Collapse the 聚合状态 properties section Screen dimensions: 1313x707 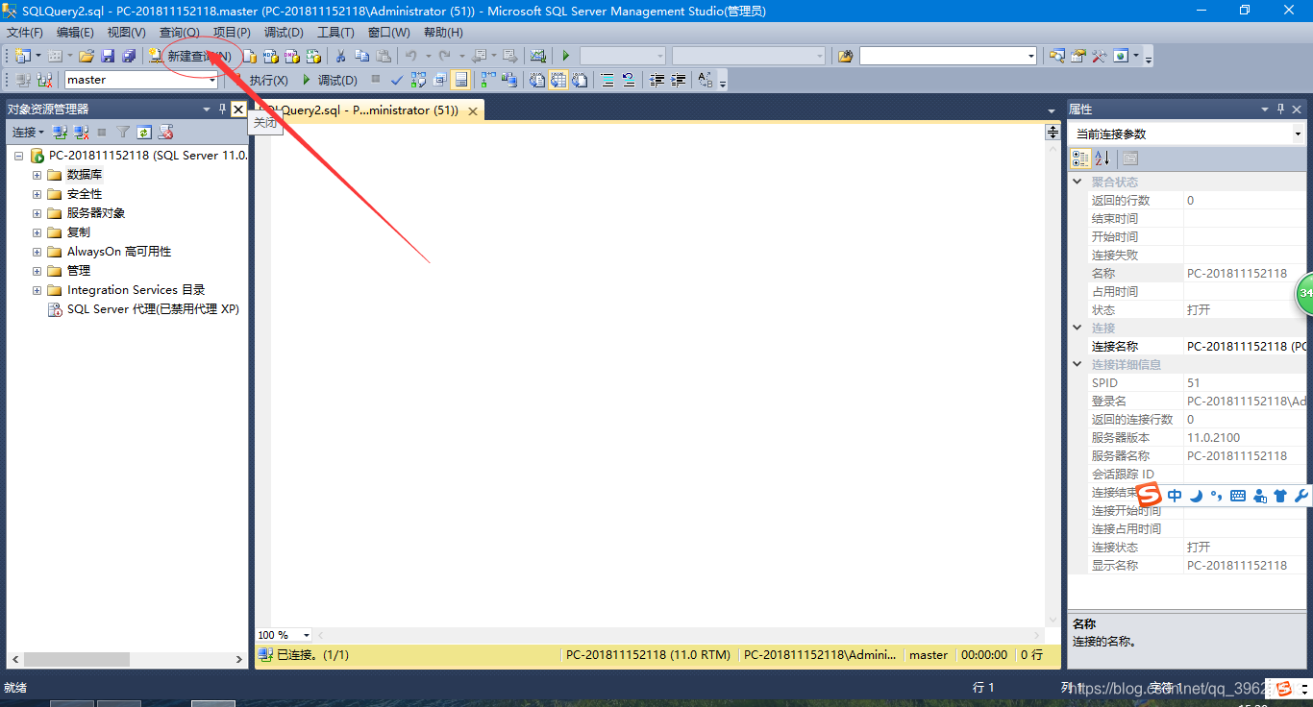[x=1078, y=182]
